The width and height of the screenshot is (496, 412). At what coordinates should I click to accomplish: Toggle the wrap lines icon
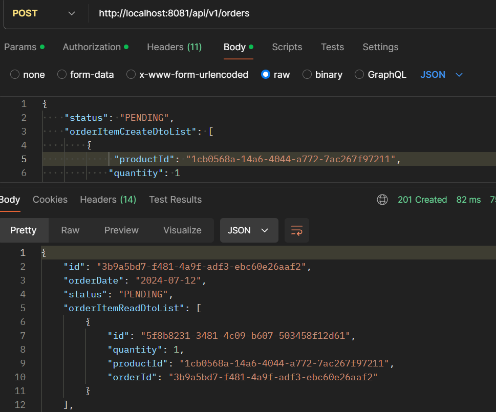click(x=297, y=230)
